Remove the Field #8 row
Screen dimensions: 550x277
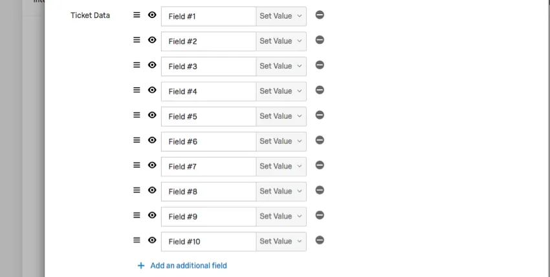(x=320, y=190)
